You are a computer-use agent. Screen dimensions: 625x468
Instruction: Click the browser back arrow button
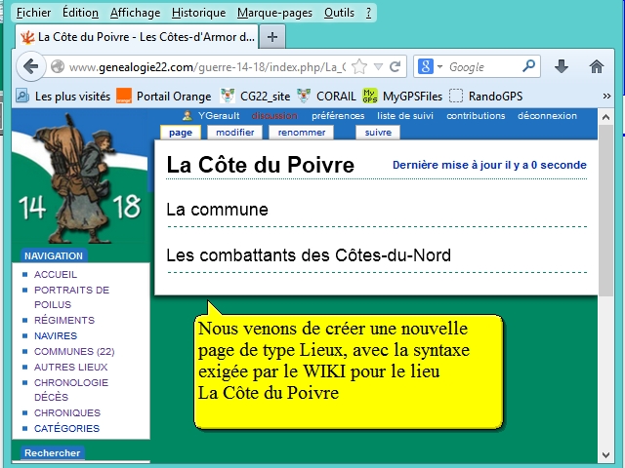coord(30,66)
